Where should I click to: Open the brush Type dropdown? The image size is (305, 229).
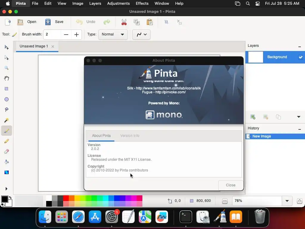click(113, 35)
